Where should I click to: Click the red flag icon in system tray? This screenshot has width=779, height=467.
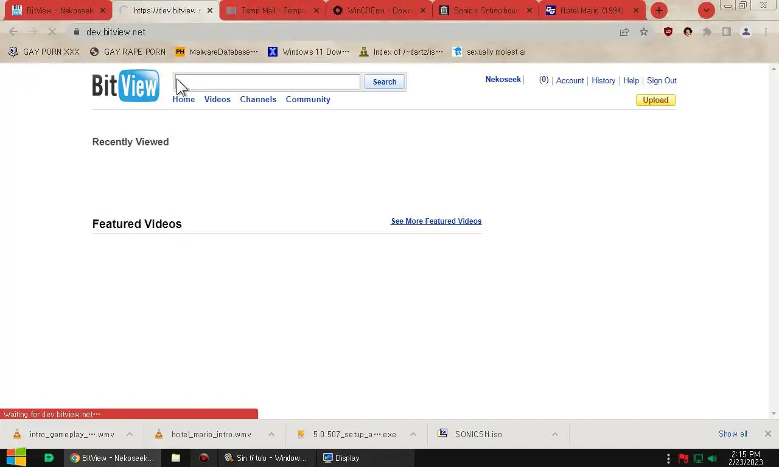[x=683, y=458]
